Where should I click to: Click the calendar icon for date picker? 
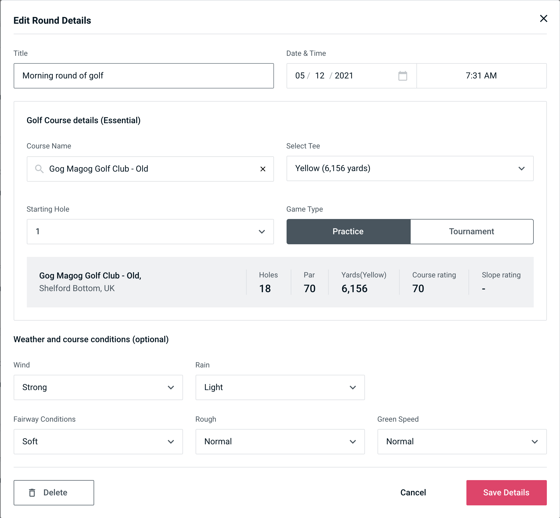click(403, 76)
